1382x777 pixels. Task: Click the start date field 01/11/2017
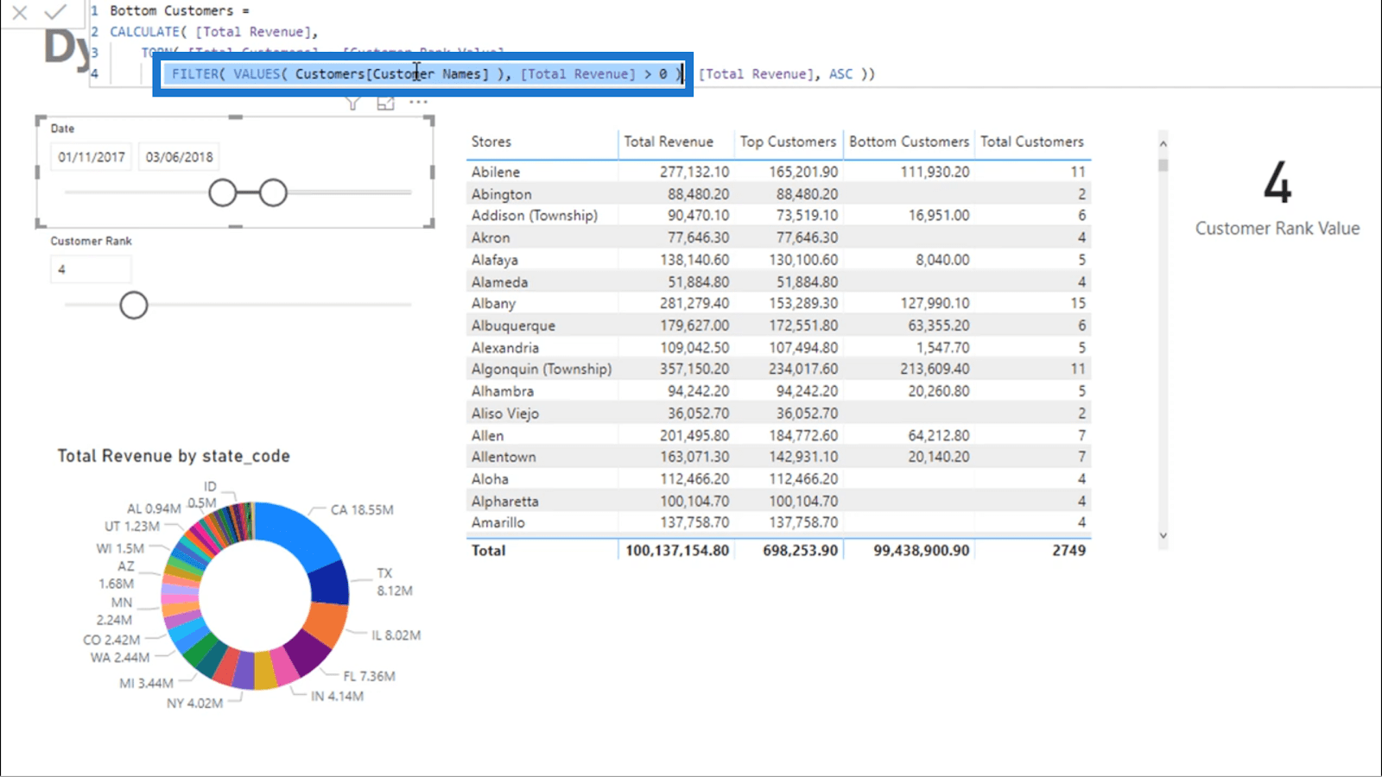(92, 157)
